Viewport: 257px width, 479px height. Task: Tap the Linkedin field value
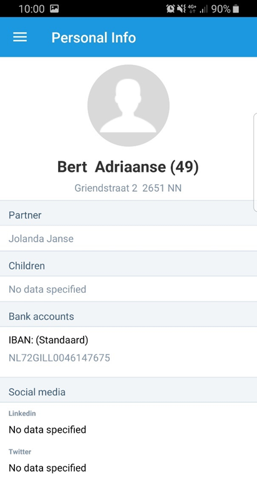tap(47, 430)
